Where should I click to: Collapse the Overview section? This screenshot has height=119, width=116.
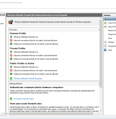[x=99, y=30]
